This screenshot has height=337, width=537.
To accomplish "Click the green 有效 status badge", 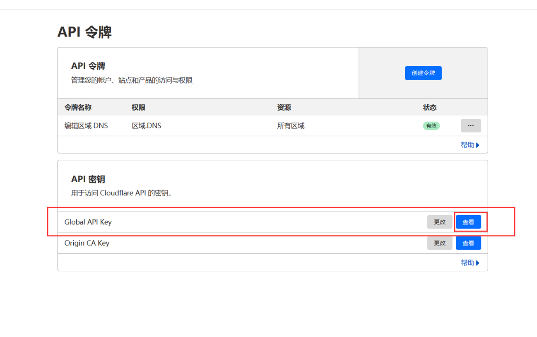I will pyautogui.click(x=431, y=126).
